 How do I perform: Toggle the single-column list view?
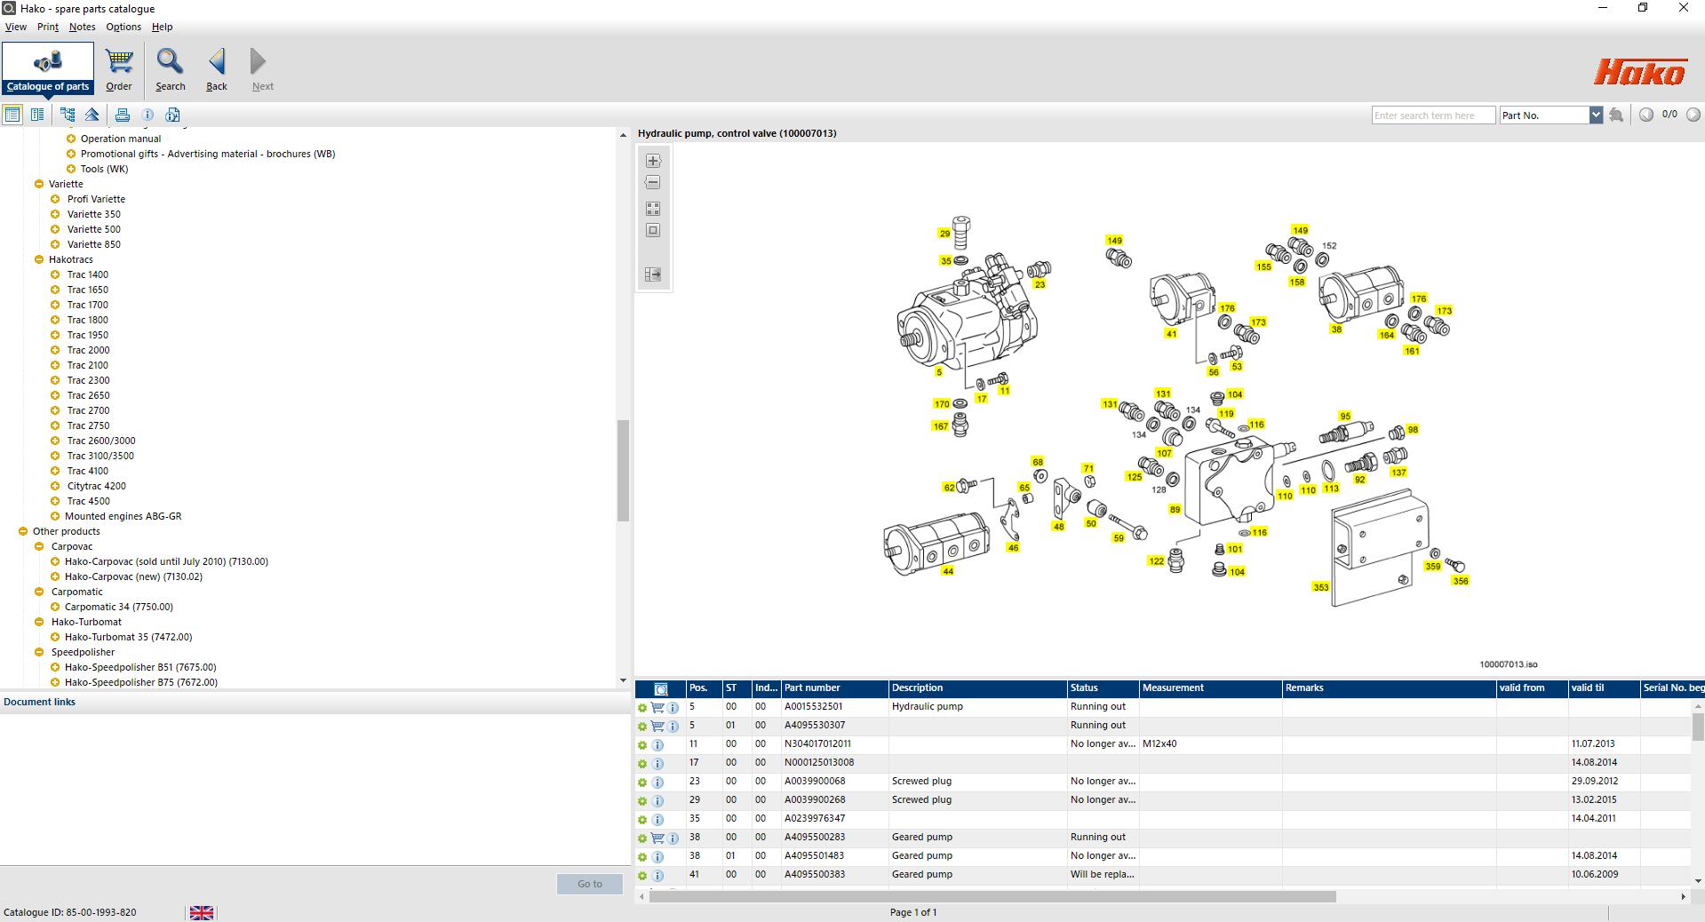[12, 115]
